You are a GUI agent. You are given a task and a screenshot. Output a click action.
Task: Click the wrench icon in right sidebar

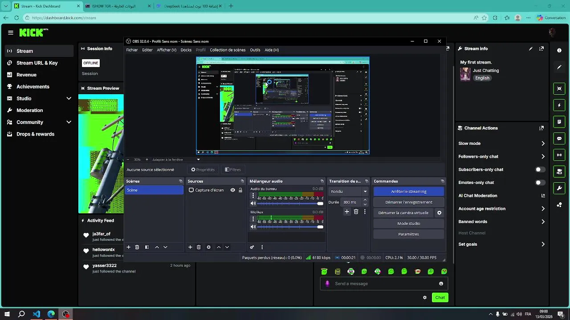(x=559, y=188)
